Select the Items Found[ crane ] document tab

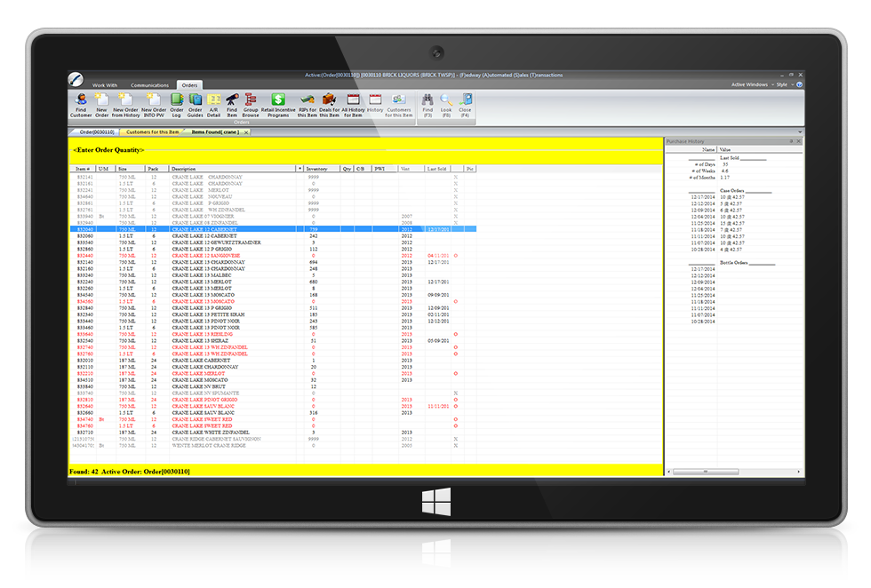coord(215,132)
